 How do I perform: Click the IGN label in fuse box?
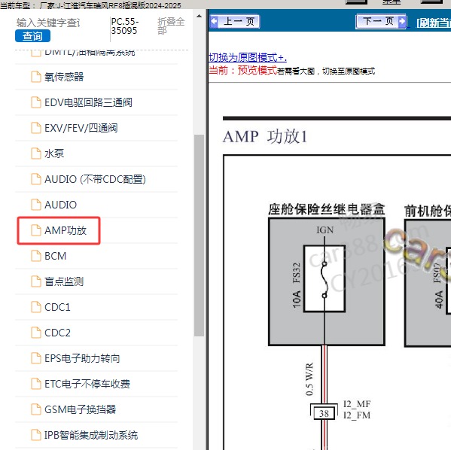click(x=325, y=230)
